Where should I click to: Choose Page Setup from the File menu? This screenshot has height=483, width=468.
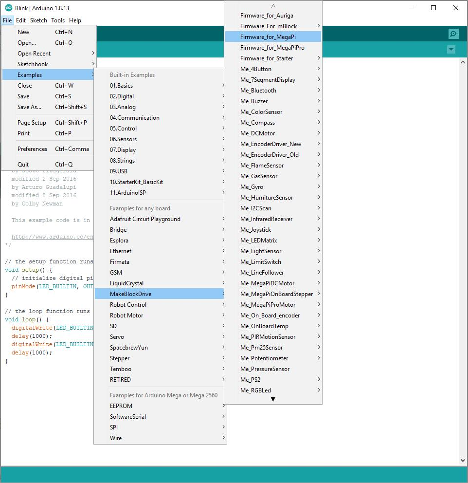point(32,122)
